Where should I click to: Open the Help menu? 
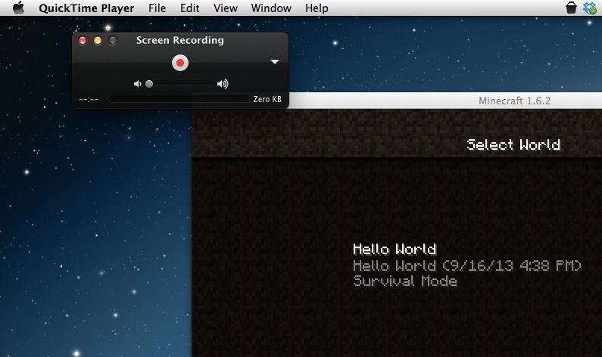click(317, 8)
